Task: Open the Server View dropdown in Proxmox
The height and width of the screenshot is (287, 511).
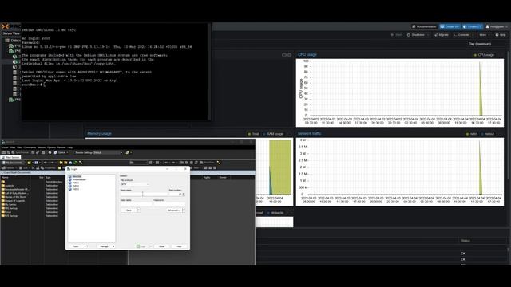Action: [11, 33]
